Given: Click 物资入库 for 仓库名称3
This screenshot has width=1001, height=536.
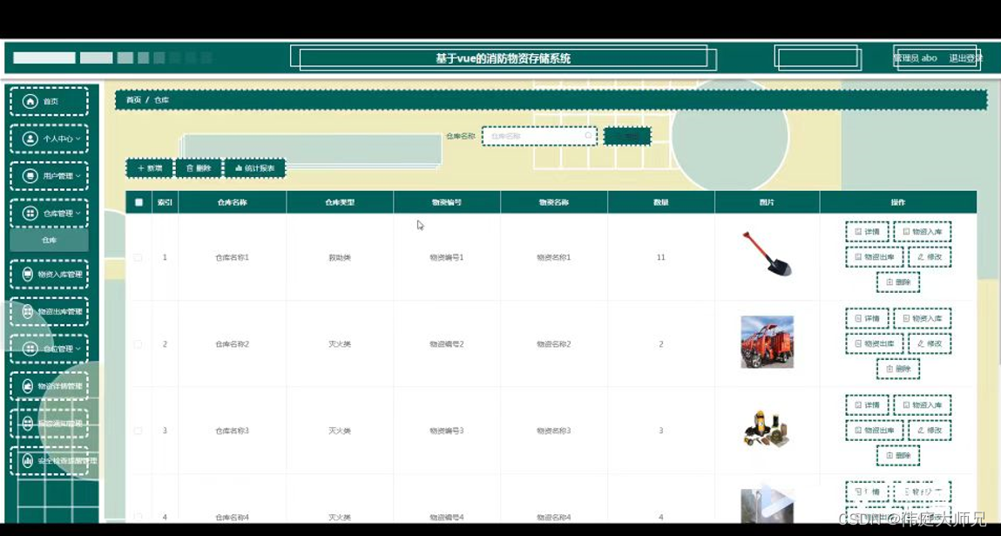Looking at the screenshot, I should [x=922, y=405].
